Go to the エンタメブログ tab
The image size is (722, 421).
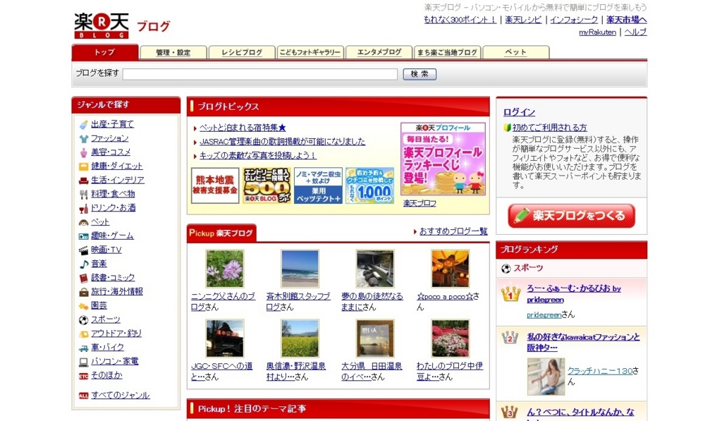click(379, 52)
